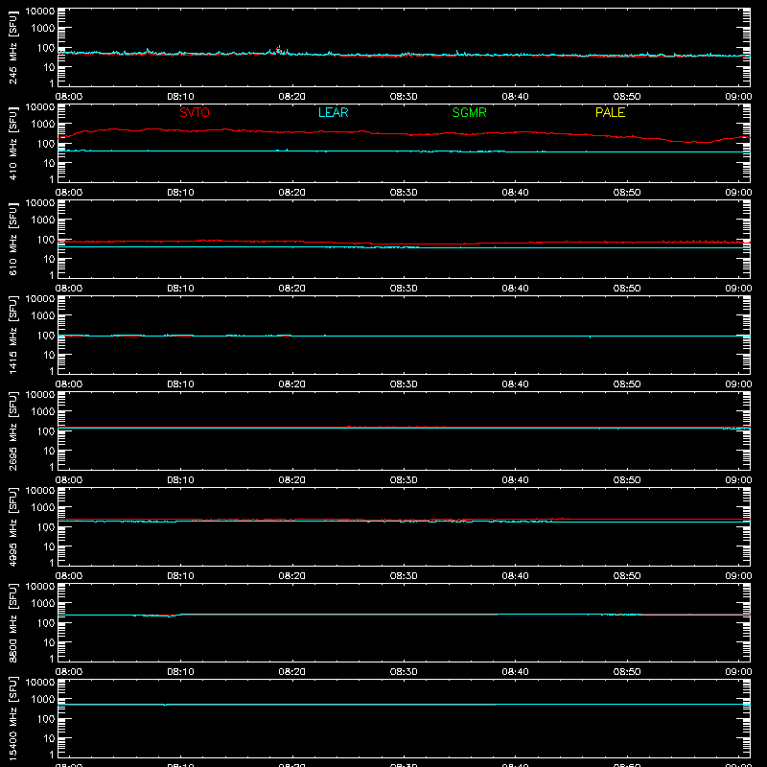This screenshot has width=767, height=767.
Task: Select the 410 MHz [SFU] axis title
Action: (12, 143)
